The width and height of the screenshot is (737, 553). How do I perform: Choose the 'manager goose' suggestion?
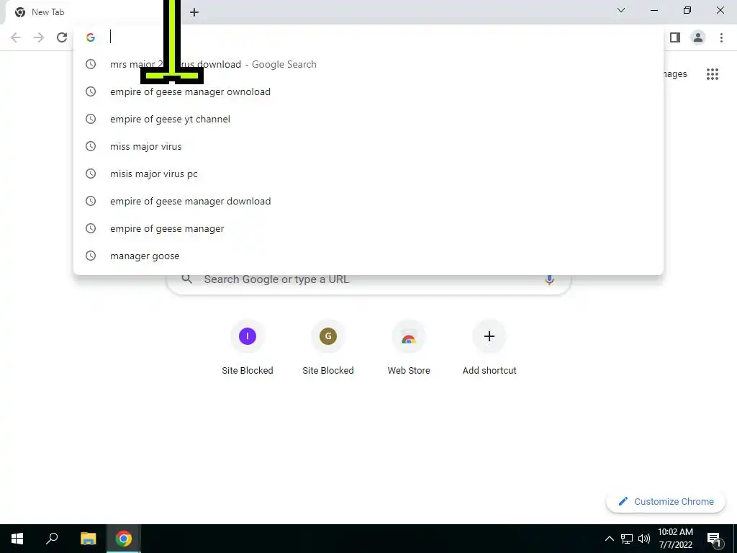click(x=368, y=256)
